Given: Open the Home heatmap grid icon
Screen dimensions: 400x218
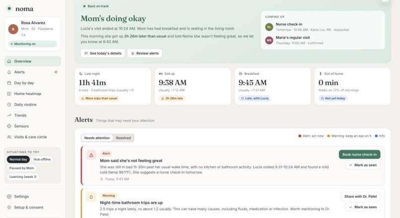Looking at the screenshot, I should (9, 94).
